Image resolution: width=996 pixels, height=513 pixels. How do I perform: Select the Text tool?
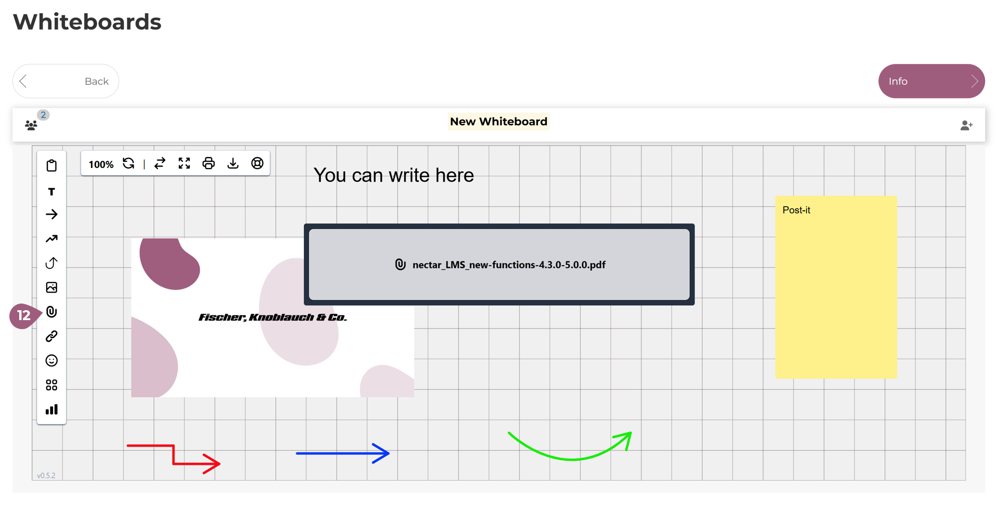(x=52, y=191)
